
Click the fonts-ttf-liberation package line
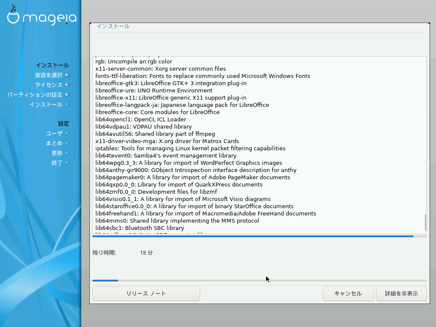(x=203, y=76)
